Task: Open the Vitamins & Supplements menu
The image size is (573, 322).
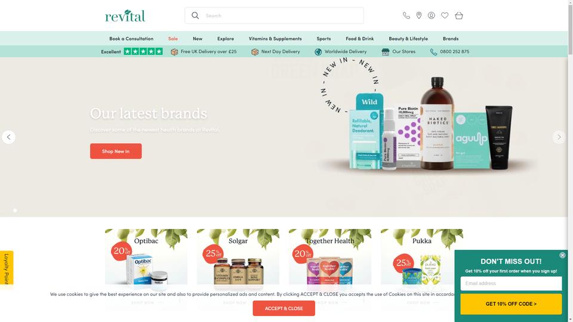Action: (x=275, y=39)
